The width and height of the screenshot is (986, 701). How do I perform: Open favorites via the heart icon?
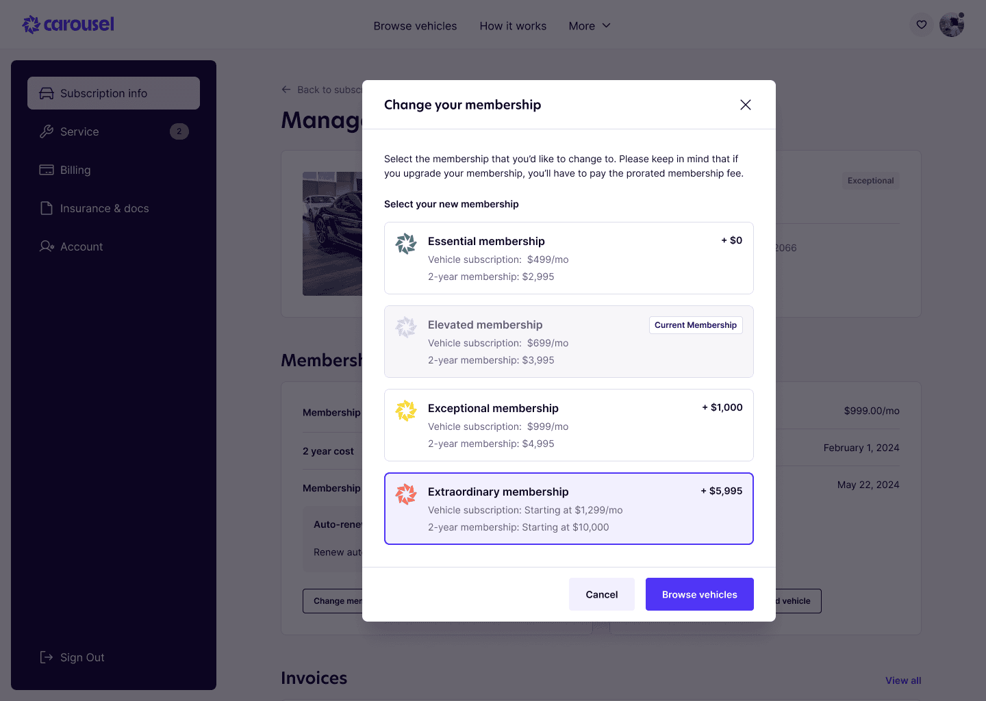(922, 25)
